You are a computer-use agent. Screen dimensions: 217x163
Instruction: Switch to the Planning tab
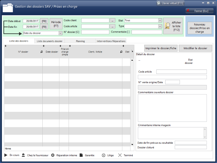tap(80, 41)
